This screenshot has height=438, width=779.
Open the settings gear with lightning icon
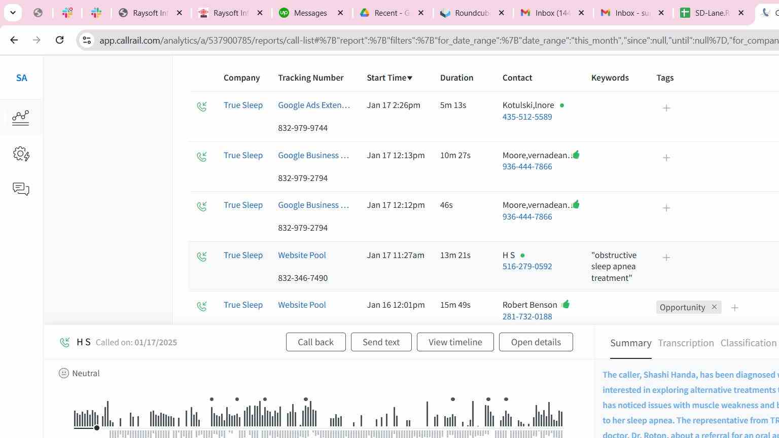21,154
